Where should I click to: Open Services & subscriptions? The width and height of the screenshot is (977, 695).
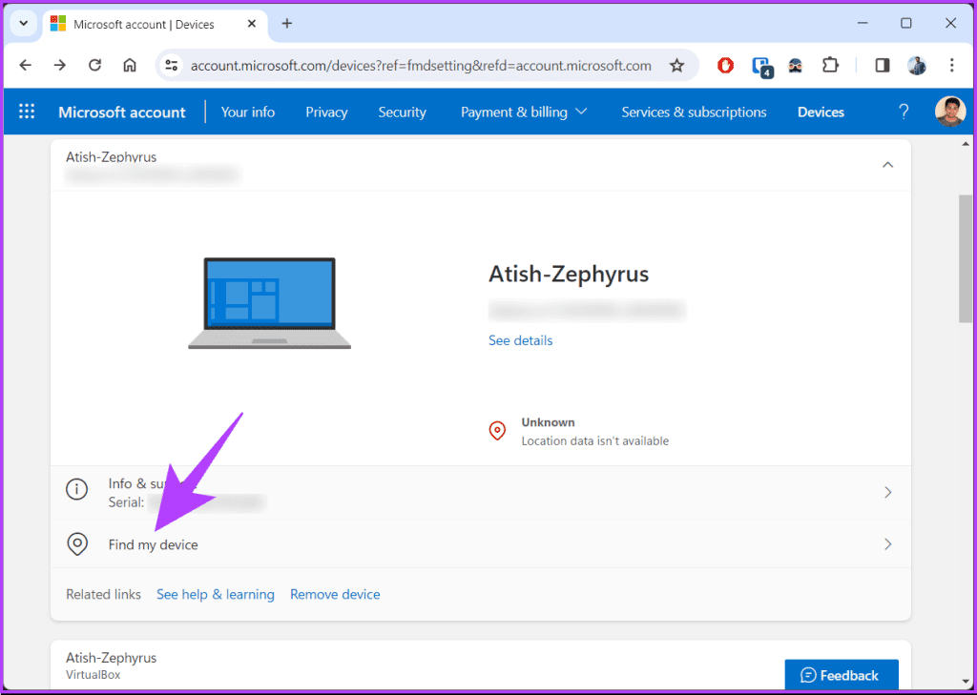coord(695,112)
